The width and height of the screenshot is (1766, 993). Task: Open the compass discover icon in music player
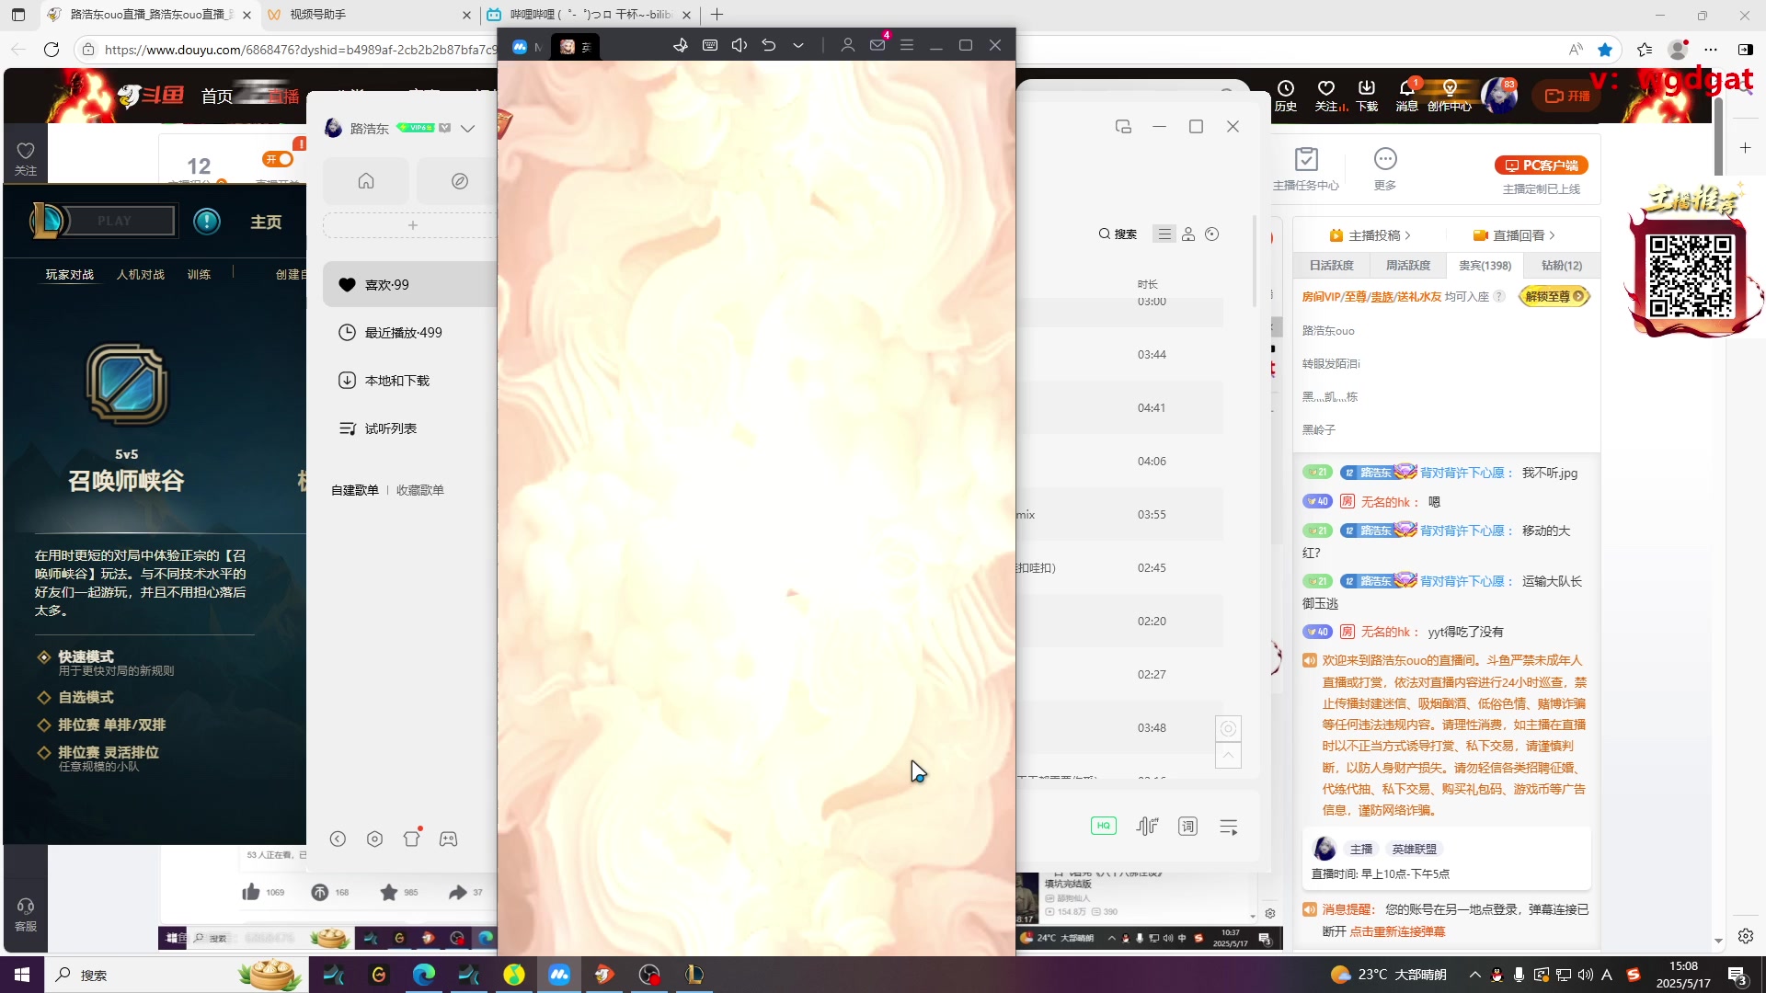click(x=460, y=181)
